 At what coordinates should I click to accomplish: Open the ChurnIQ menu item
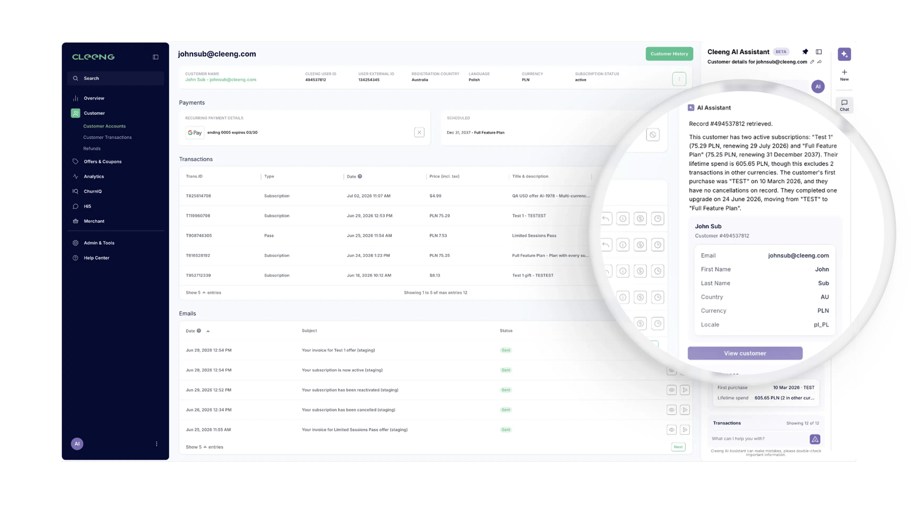coord(93,191)
